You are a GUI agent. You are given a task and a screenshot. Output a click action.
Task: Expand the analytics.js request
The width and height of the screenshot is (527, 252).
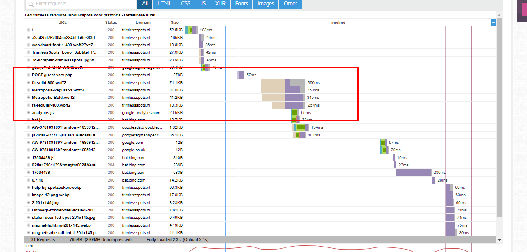coord(29,112)
